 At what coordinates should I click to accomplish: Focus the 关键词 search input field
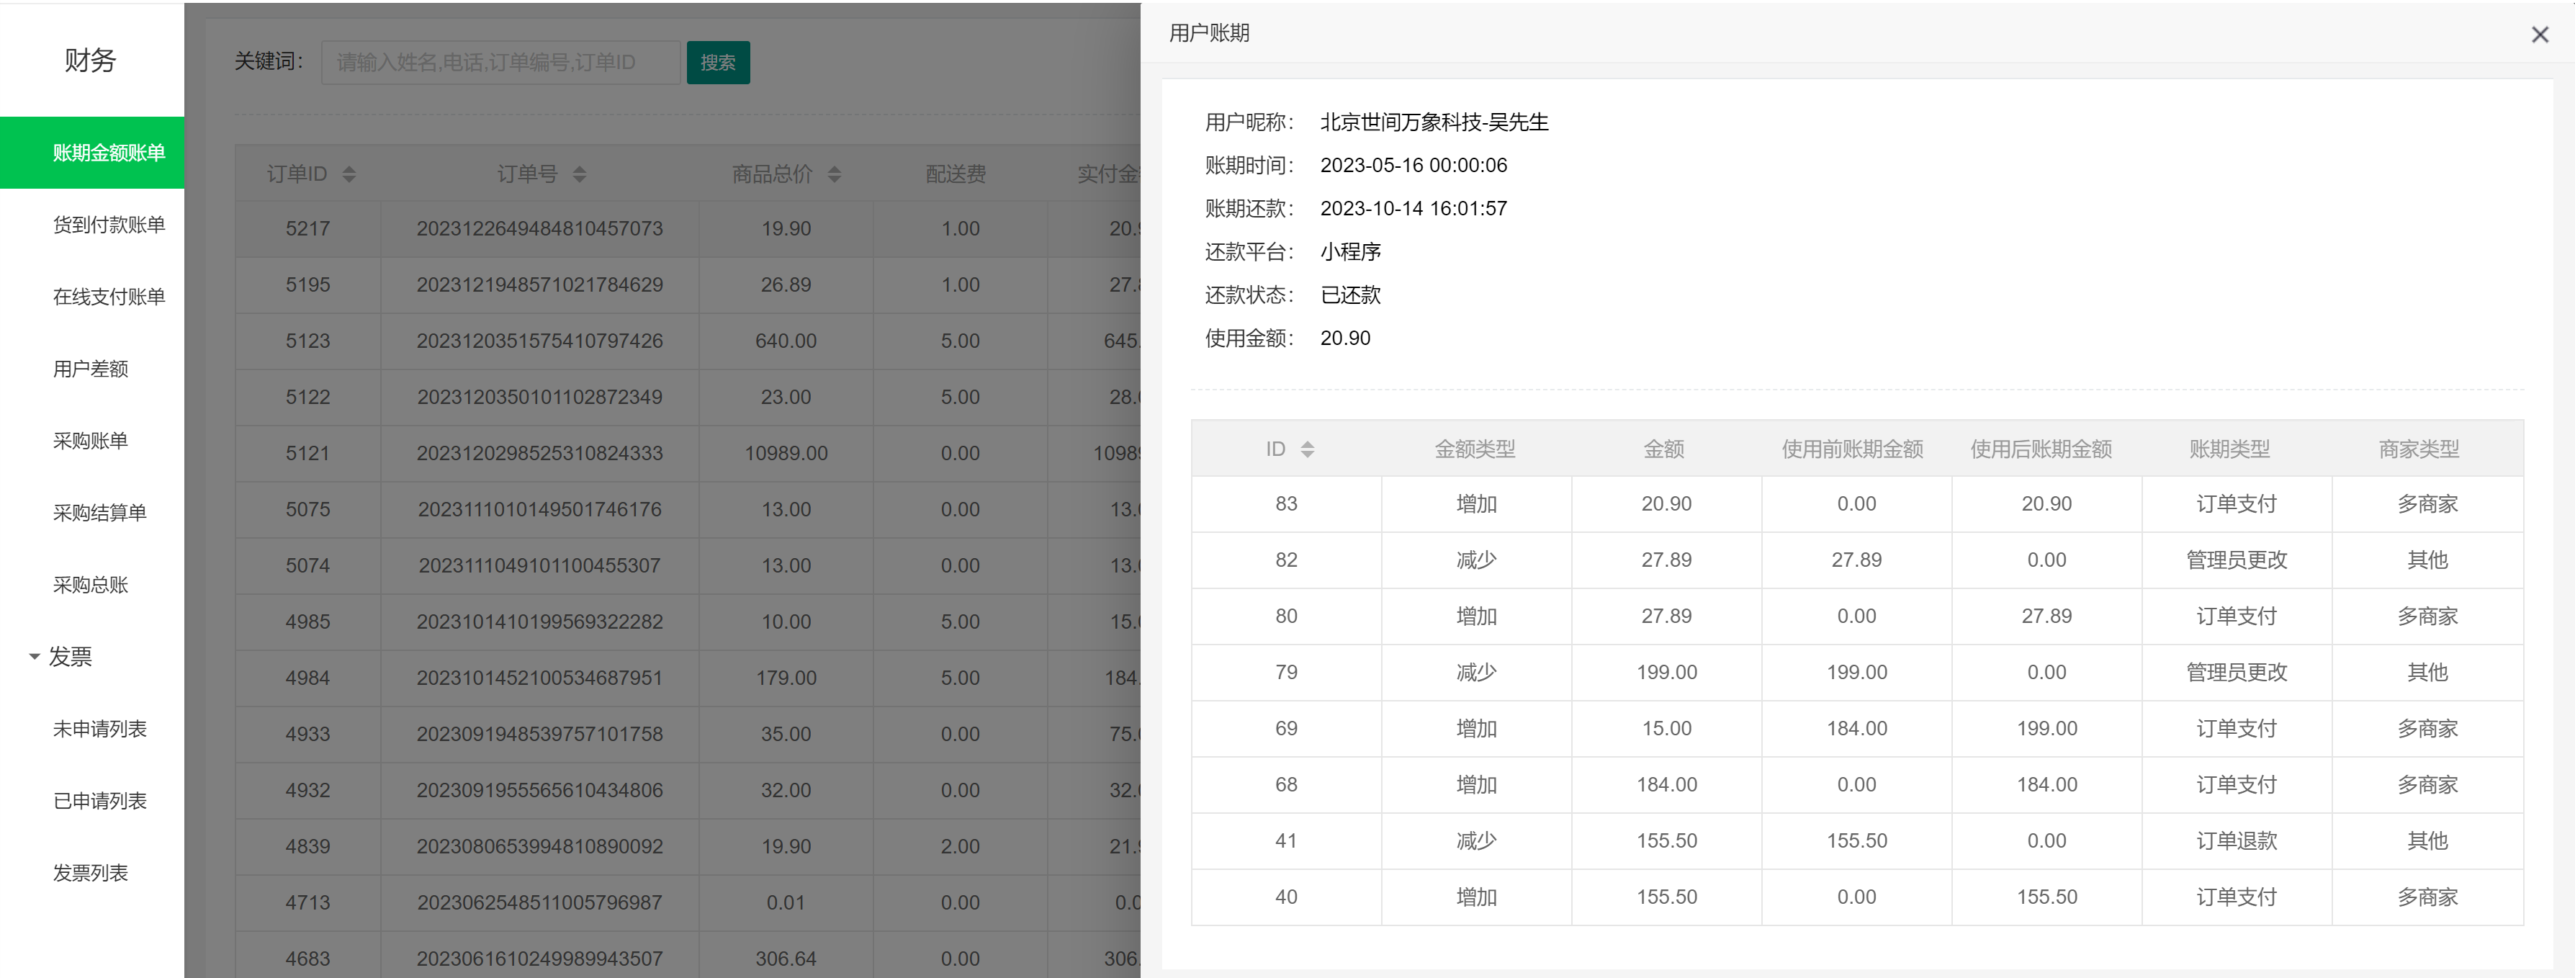[x=500, y=63]
